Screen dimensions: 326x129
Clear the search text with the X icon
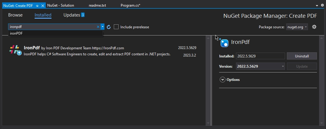tap(98, 27)
